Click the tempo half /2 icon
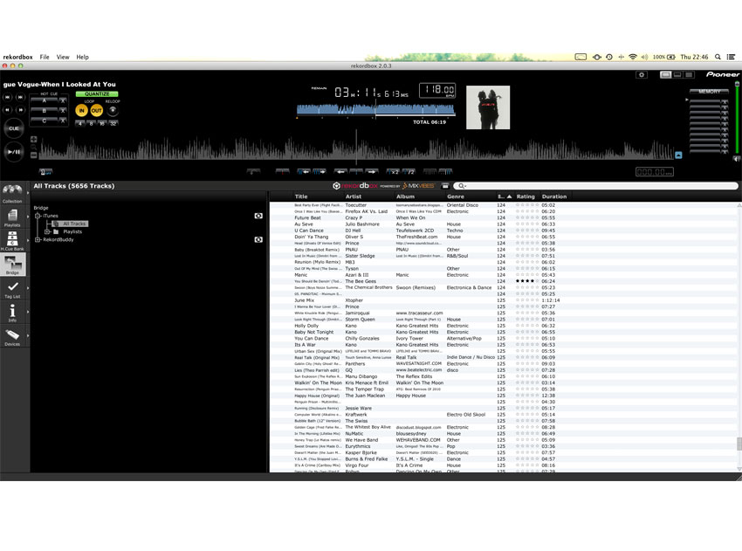Image resolution: width=742 pixels, height=551 pixels. pyautogui.click(x=409, y=172)
